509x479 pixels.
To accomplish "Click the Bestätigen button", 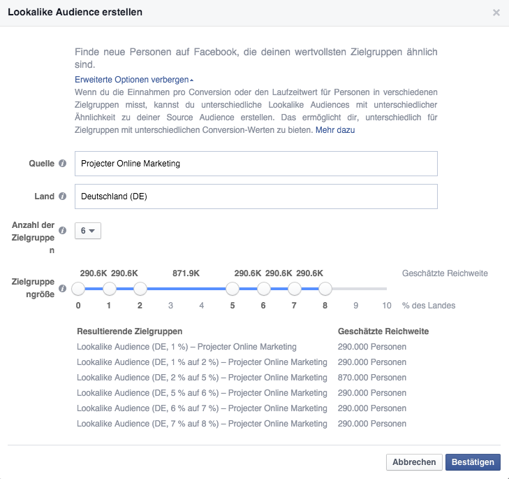I will click(473, 462).
